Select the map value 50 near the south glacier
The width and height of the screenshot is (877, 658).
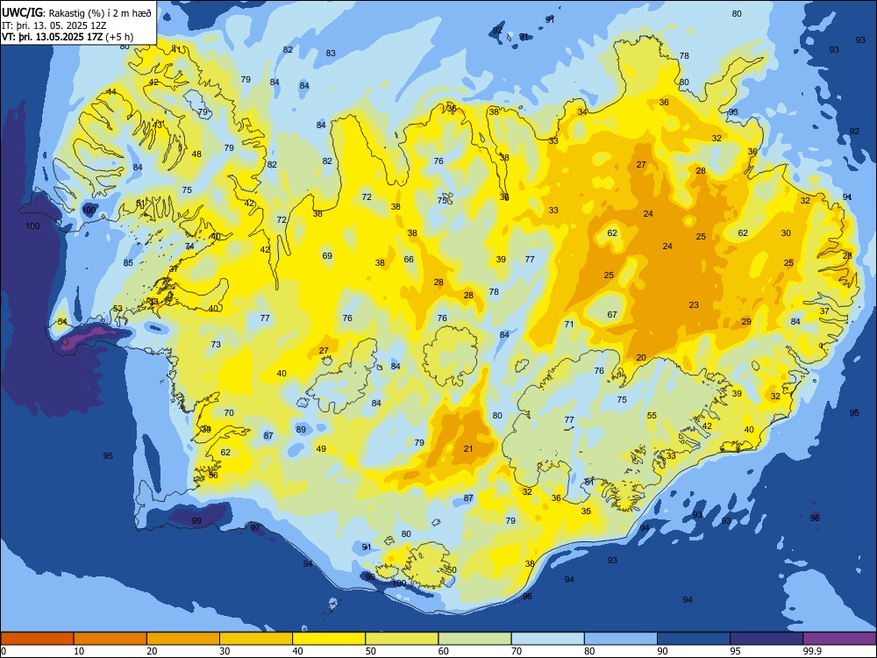coord(452,569)
